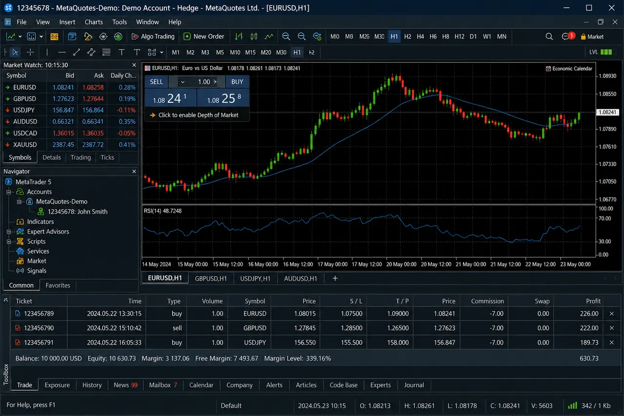Image resolution: width=624 pixels, height=416 pixels.
Task: Open the second toolbar icon's dropdown arrow
Action: [x=41, y=37]
